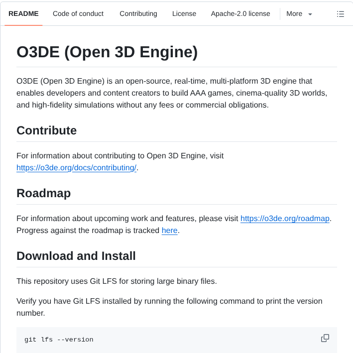Select the README tab

pyautogui.click(x=23, y=14)
